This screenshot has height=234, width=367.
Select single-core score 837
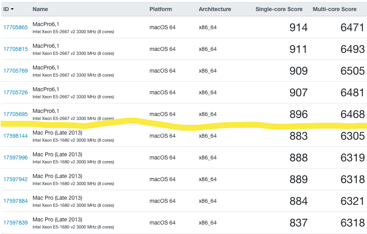(x=298, y=223)
